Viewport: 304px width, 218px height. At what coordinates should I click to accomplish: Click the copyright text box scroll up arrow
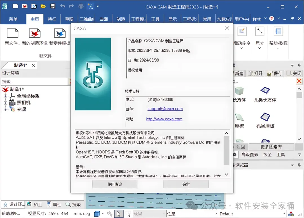(x=226, y=133)
